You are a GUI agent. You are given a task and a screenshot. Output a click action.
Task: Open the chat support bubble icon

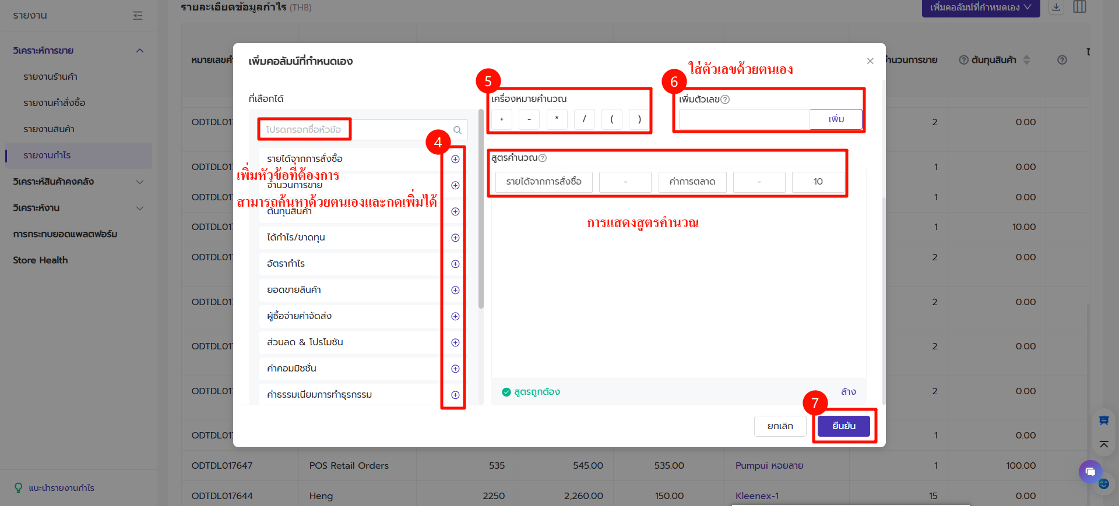tap(1090, 472)
